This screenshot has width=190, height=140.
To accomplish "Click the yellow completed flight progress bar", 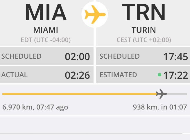I will (x=79, y=94).
